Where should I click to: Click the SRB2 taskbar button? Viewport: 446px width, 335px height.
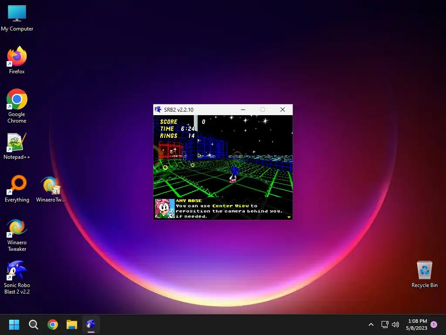coord(91,325)
